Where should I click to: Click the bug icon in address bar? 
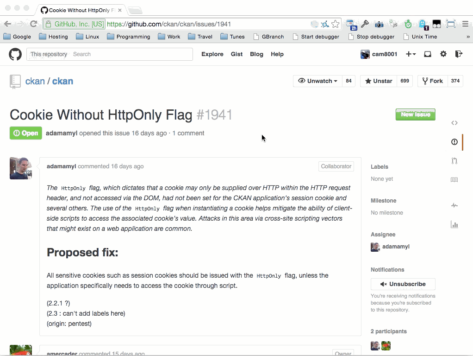tap(324, 24)
